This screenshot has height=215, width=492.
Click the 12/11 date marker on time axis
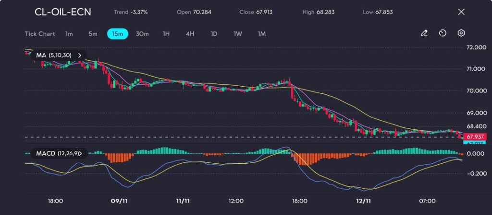point(363,201)
